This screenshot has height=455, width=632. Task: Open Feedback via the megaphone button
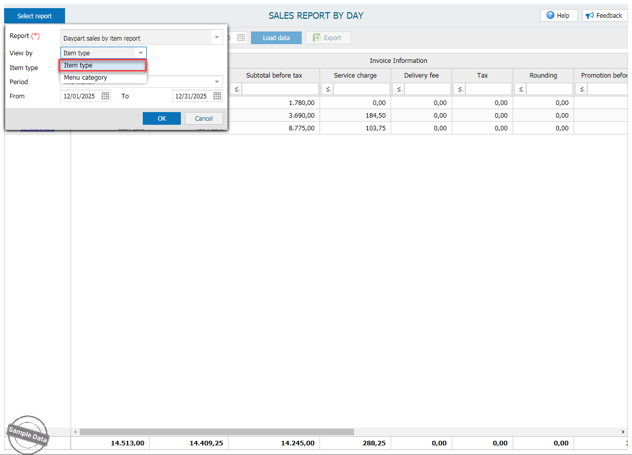(605, 16)
